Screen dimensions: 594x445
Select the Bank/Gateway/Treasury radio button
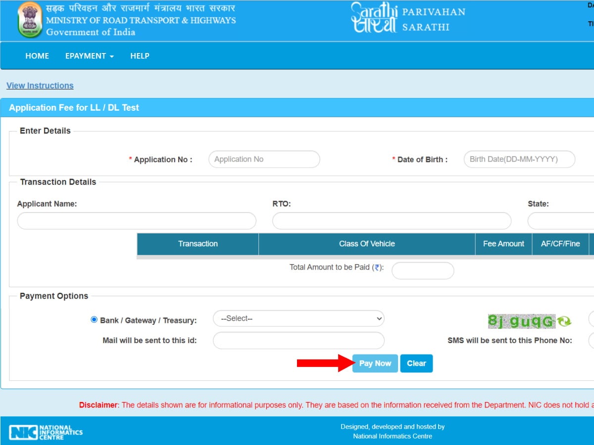click(94, 319)
